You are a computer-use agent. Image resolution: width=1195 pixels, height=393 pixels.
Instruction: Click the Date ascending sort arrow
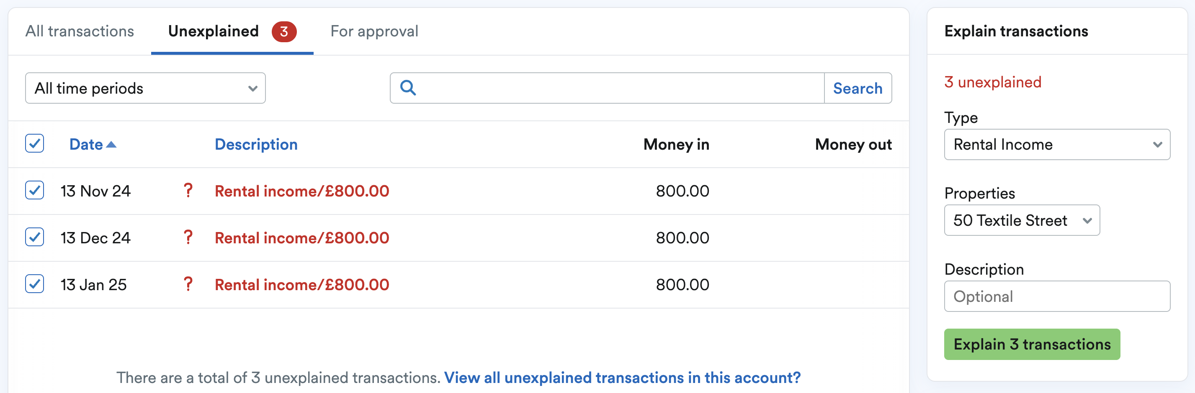(x=111, y=145)
